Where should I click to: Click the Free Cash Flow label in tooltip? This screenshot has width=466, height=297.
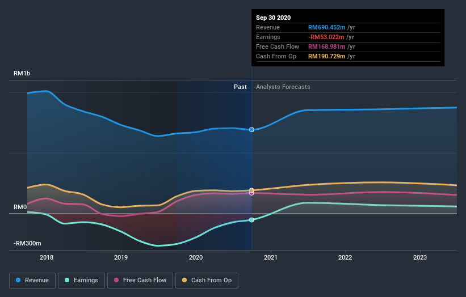[x=278, y=46]
